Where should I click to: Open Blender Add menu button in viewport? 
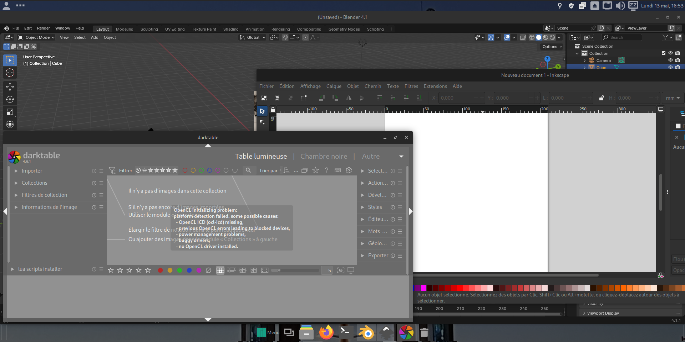[x=95, y=37]
